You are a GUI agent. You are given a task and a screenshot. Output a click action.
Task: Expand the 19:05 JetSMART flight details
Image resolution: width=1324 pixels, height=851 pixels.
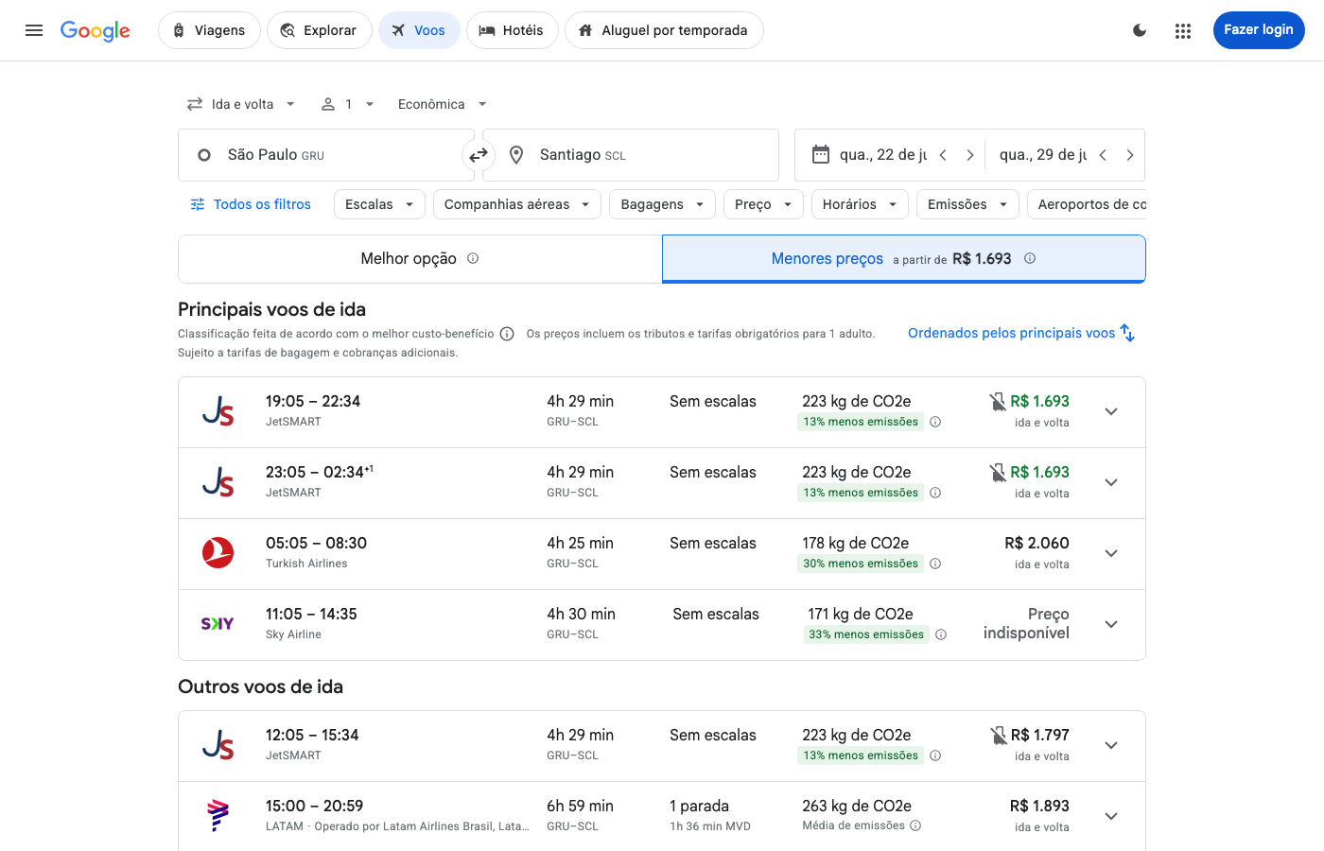[x=1111, y=411]
